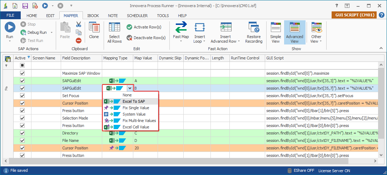Click the Clone icon
The height and width of the screenshot is (175, 387).
(94, 27)
